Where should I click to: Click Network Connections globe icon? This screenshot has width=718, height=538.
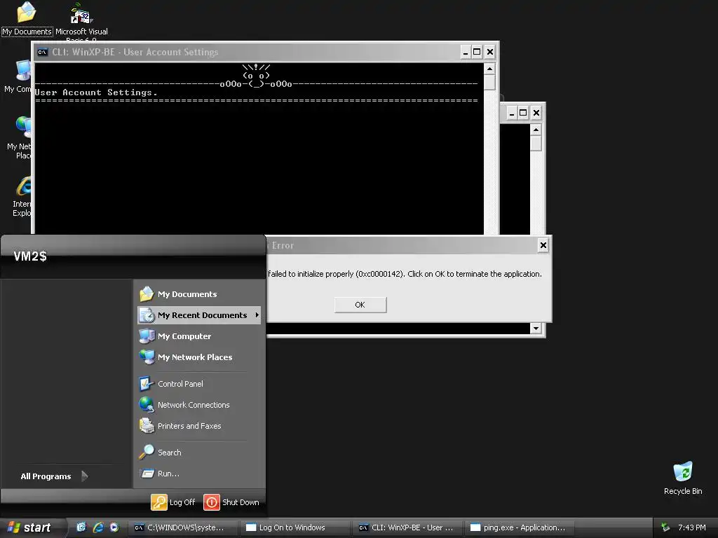147,404
